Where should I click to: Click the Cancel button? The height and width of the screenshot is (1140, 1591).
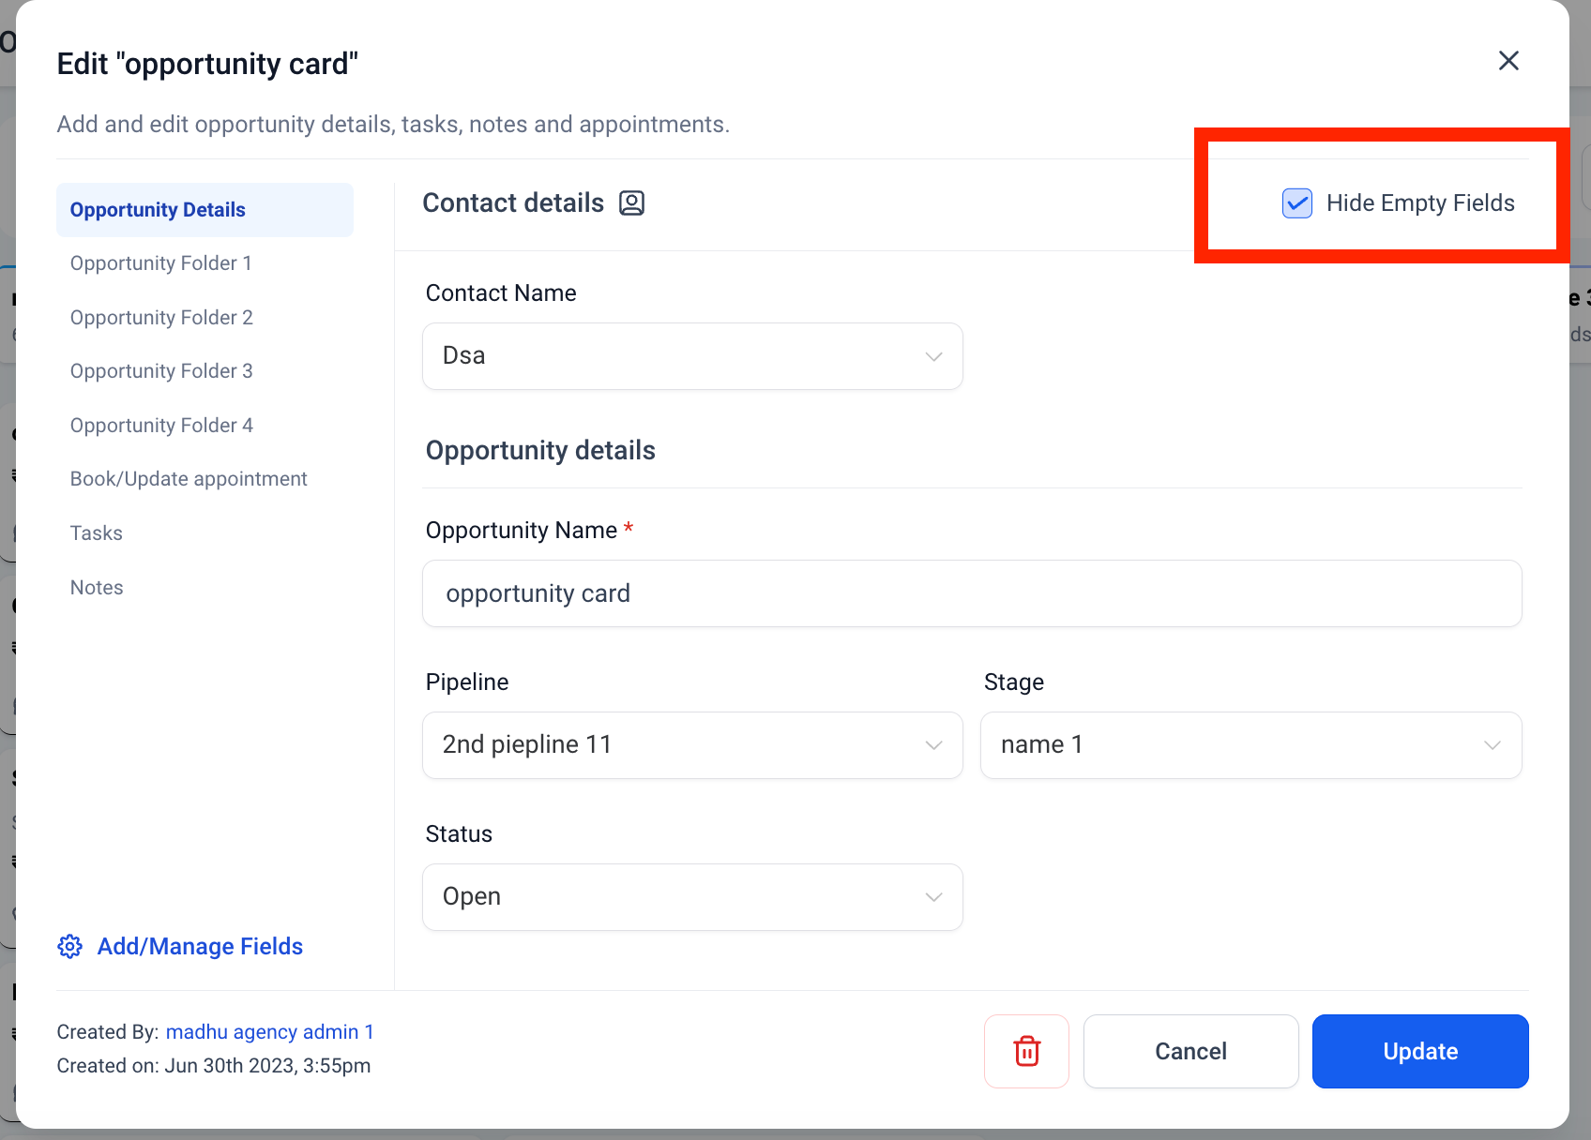tap(1190, 1051)
